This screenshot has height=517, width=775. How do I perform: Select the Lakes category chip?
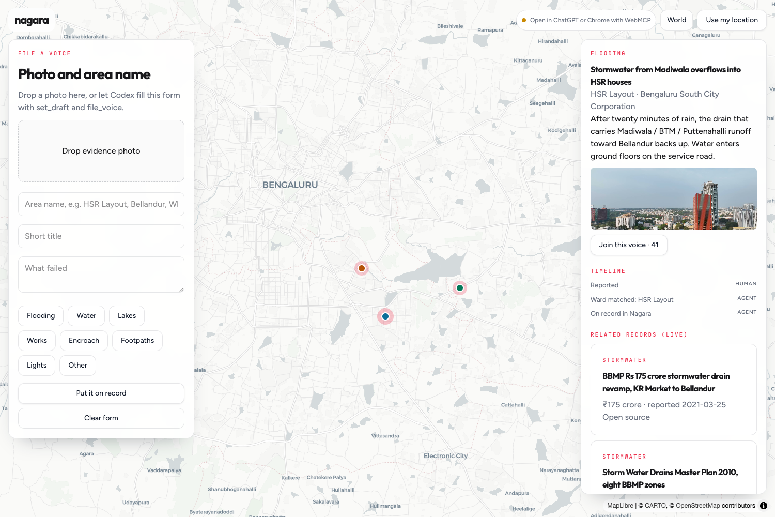tap(127, 316)
